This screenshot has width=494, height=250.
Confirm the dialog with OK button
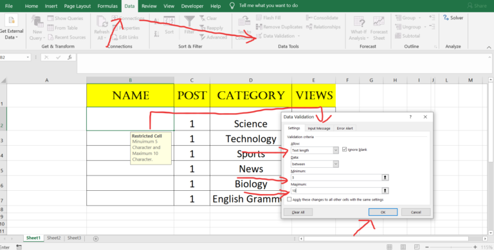[383, 212]
